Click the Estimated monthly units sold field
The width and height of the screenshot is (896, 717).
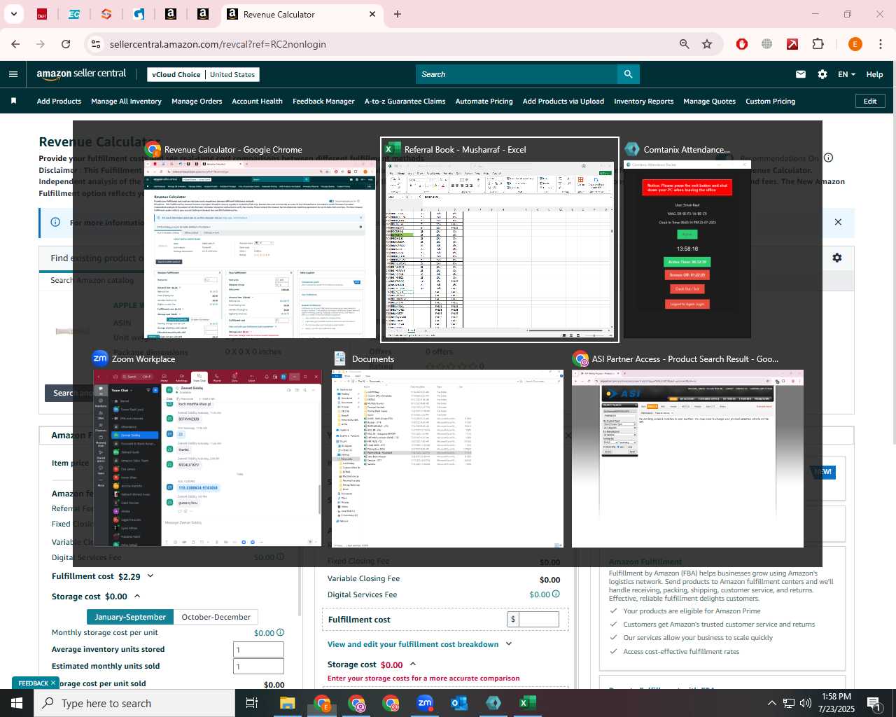[258, 666]
